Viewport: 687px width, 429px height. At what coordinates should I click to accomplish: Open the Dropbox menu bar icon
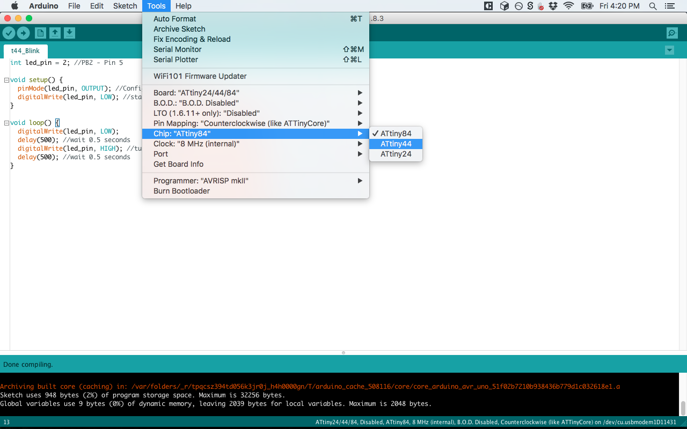pos(554,6)
